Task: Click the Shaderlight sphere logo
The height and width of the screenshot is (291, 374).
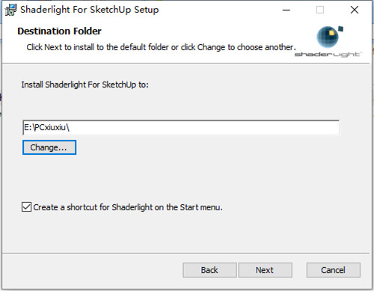Action: click(x=328, y=37)
